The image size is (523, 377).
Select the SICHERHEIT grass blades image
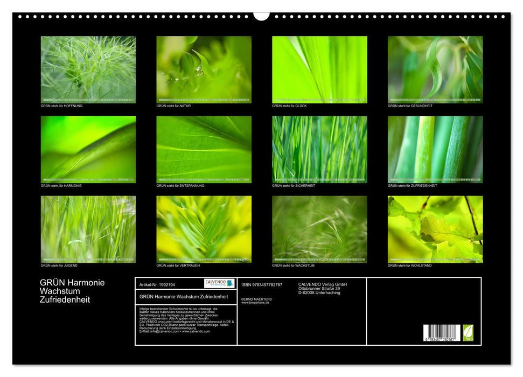(x=319, y=149)
